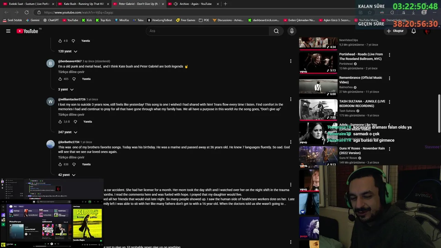Open more options for Remembrance video
Viewport: 441px width, 248px height.
389,78
